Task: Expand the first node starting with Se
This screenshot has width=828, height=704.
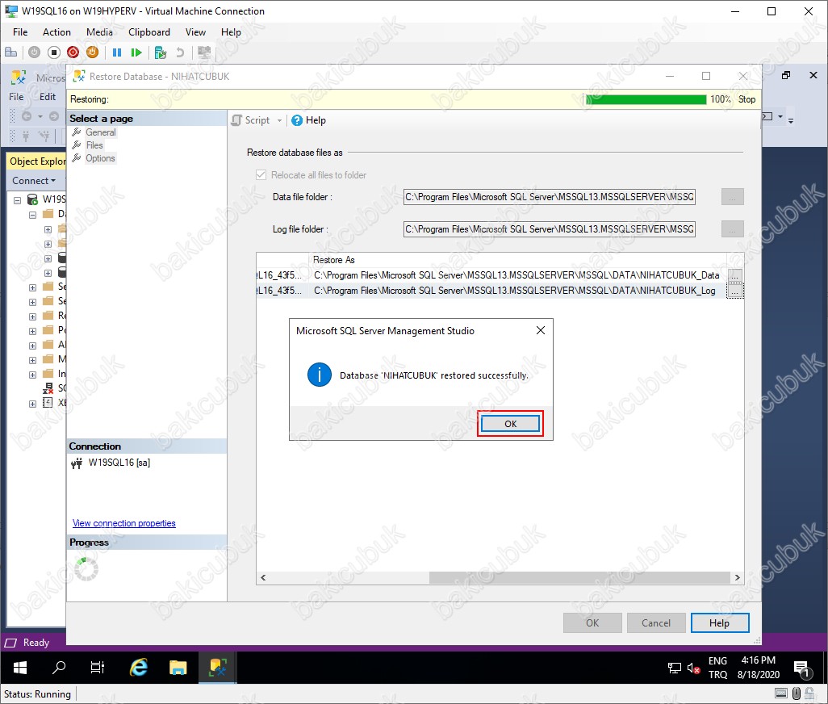Action: (x=33, y=288)
